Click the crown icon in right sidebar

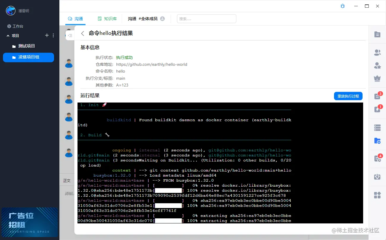click(x=377, y=79)
